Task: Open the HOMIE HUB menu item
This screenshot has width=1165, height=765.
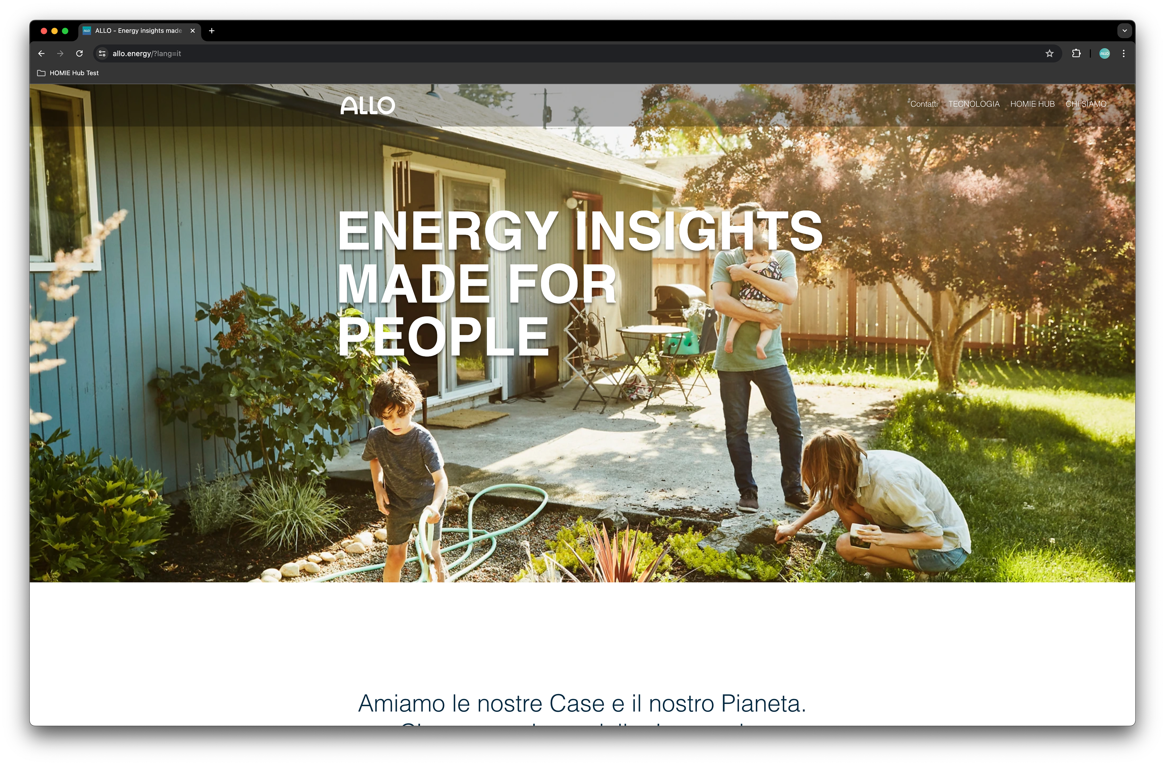Action: pyautogui.click(x=1032, y=104)
